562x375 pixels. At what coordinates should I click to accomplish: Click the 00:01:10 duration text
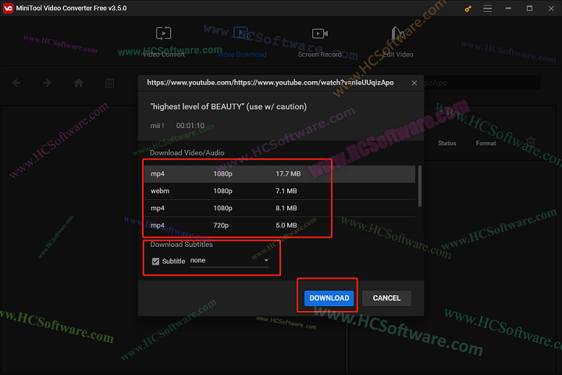190,126
